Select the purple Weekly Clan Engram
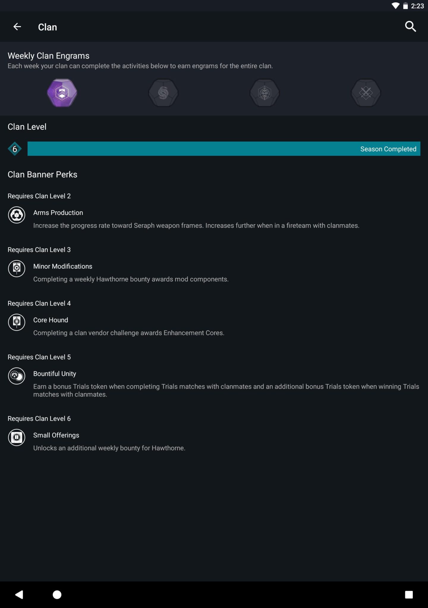The width and height of the screenshot is (428, 608). (62, 92)
